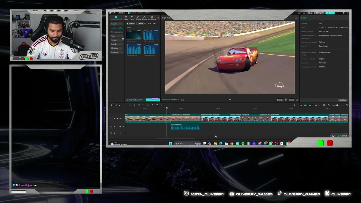Open File Explorer from the taskbar
This screenshot has height=203, width=361.
(x=215, y=144)
